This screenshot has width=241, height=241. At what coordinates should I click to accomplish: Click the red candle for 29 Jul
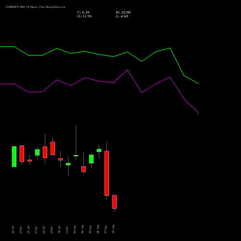(x=53, y=148)
